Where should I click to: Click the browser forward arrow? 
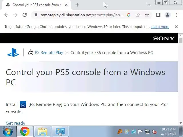(x=15, y=15)
